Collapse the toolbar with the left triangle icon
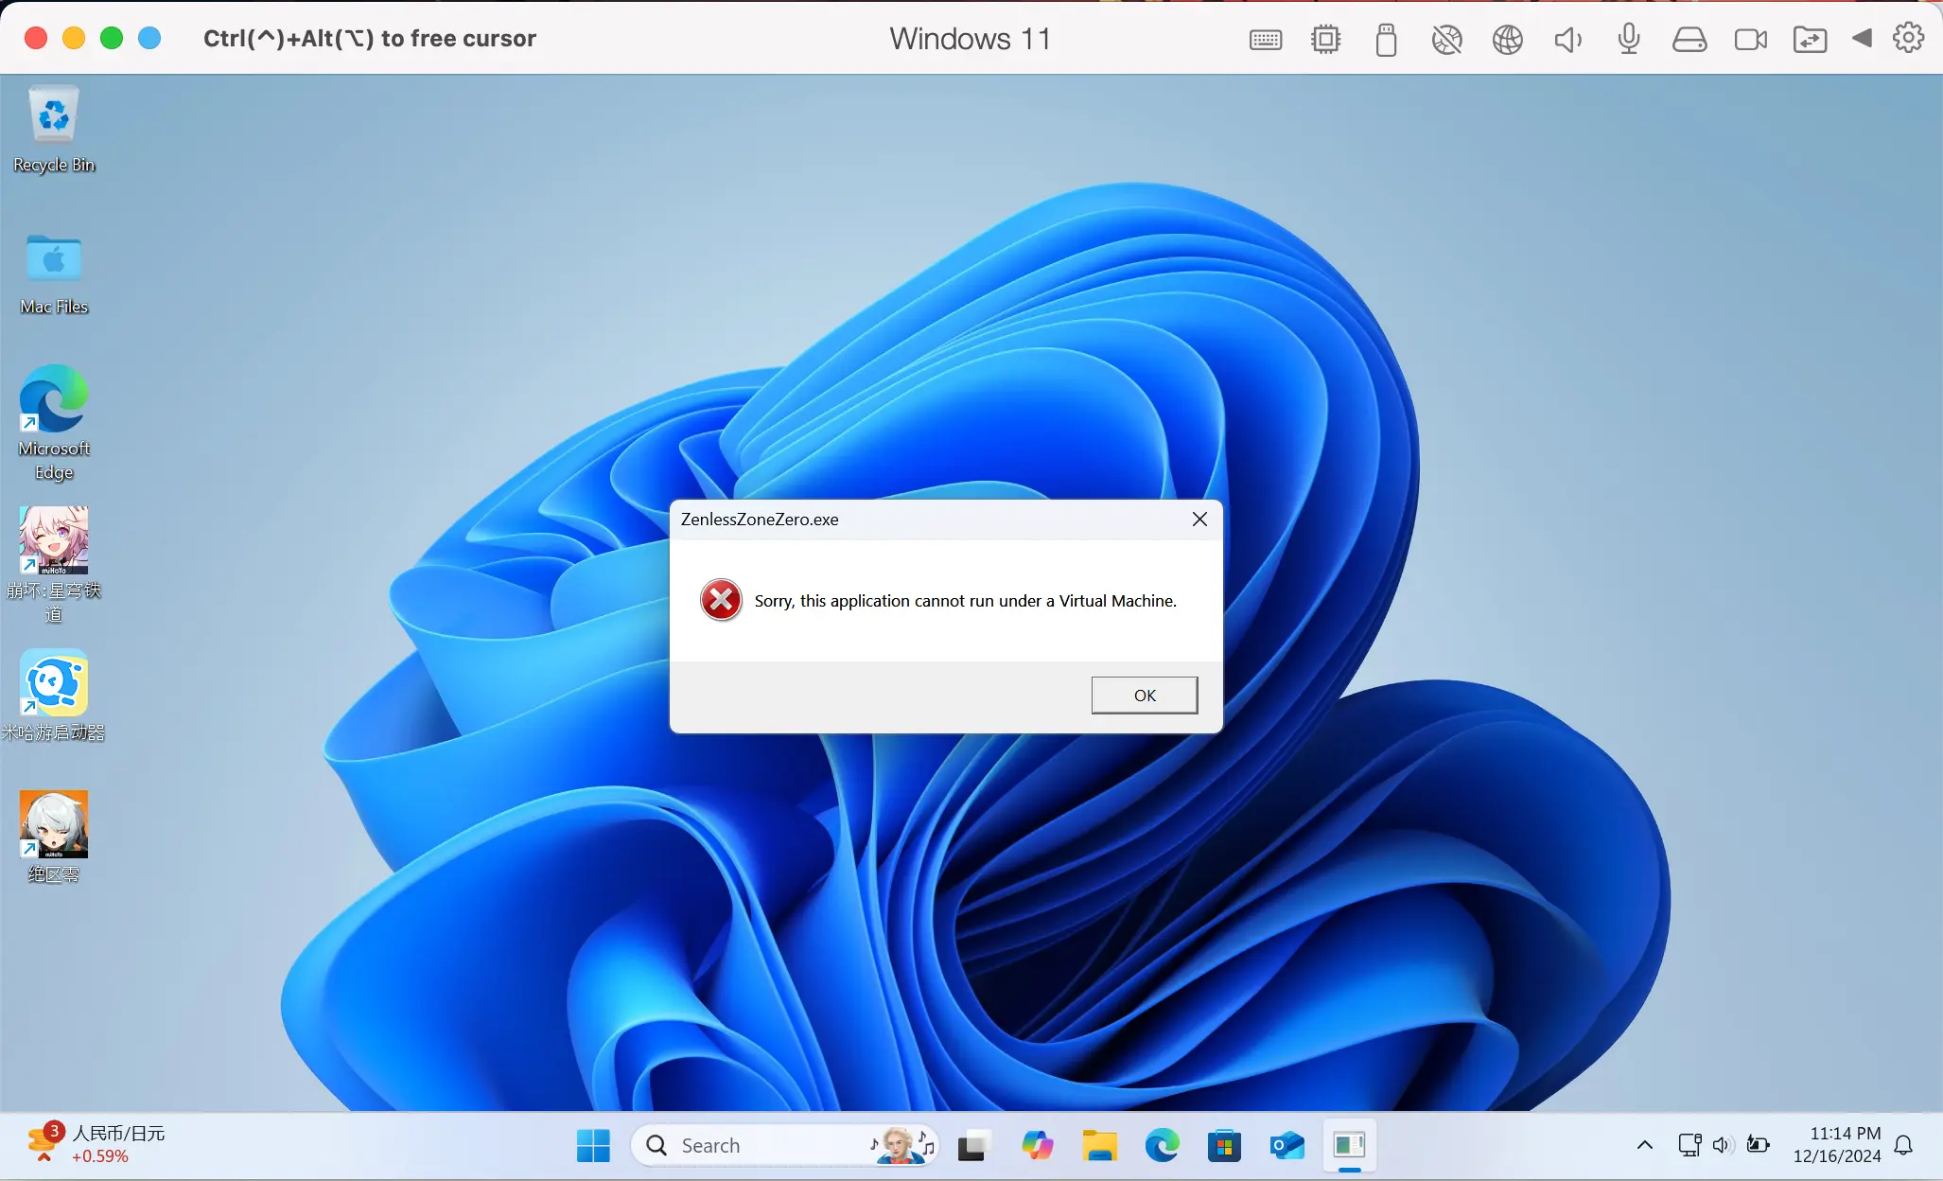 pos(1862,38)
